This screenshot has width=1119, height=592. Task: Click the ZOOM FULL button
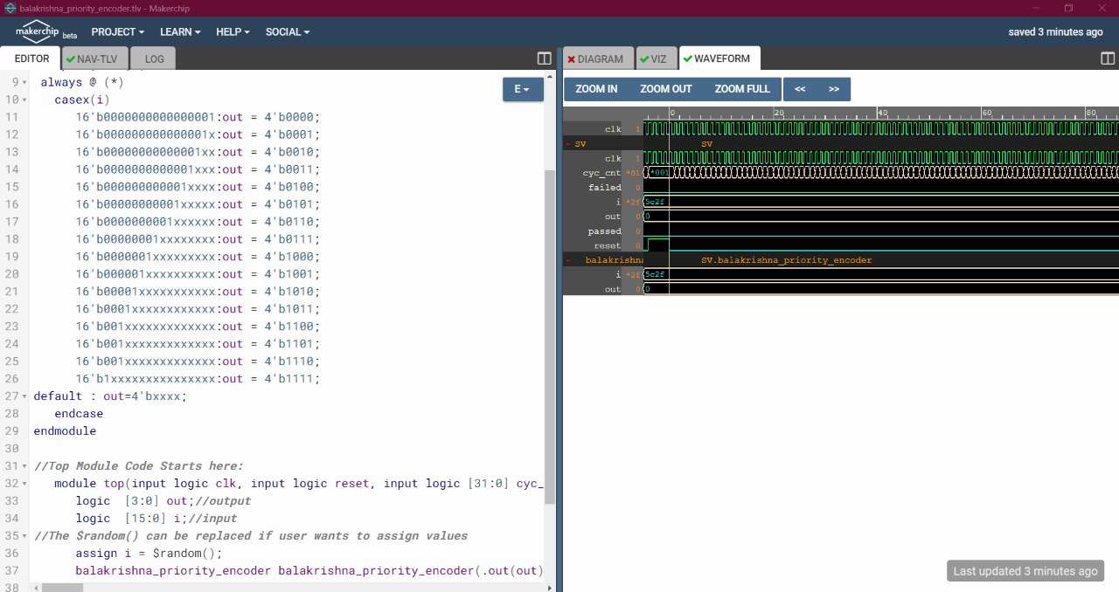click(x=741, y=88)
